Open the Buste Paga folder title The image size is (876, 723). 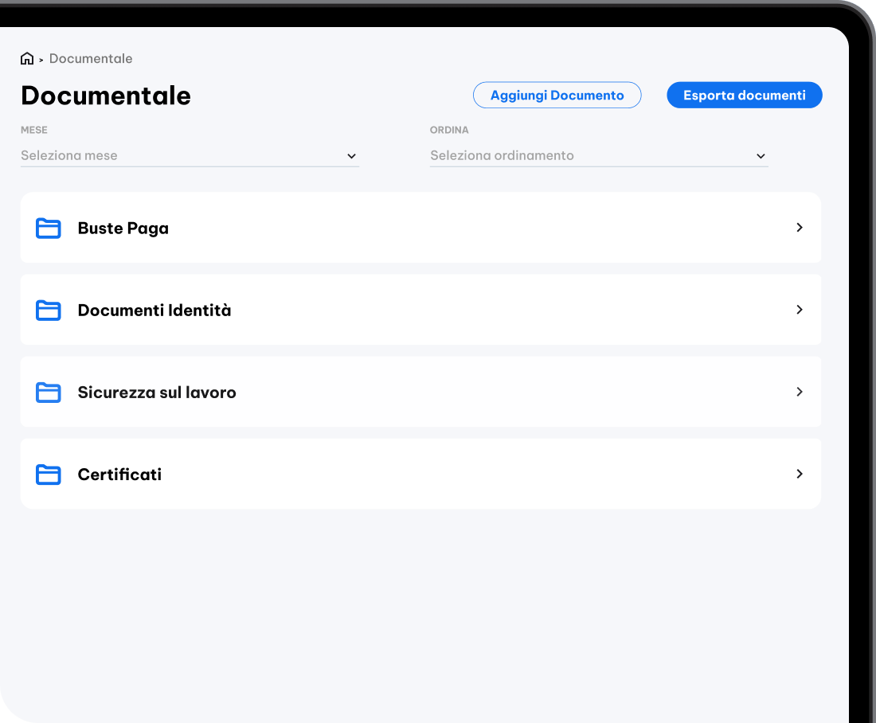click(123, 228)
